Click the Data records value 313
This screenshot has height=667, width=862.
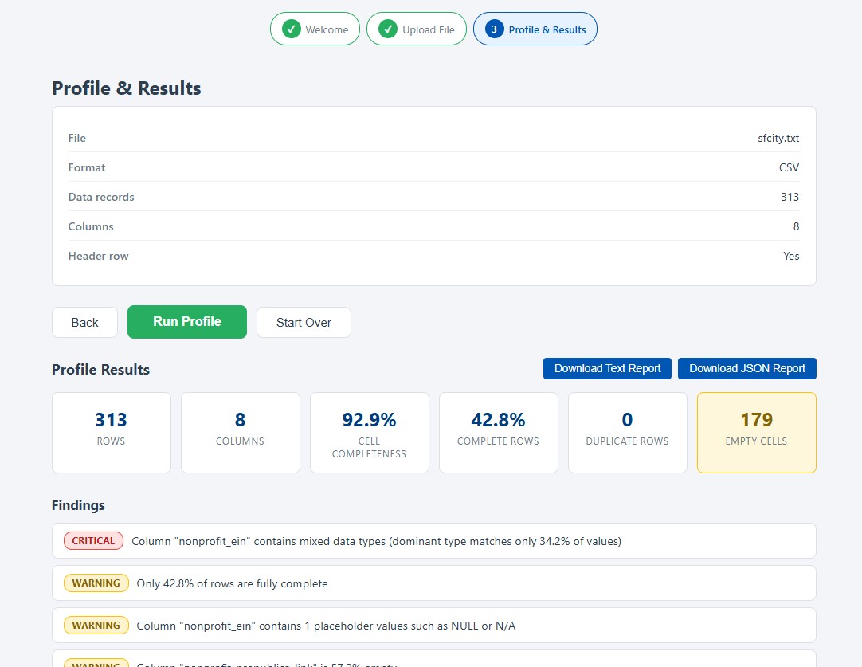click(x=790, y=197)
